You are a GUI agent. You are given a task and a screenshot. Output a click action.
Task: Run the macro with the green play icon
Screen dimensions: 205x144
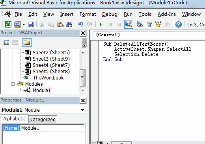[x=101, y=24]
